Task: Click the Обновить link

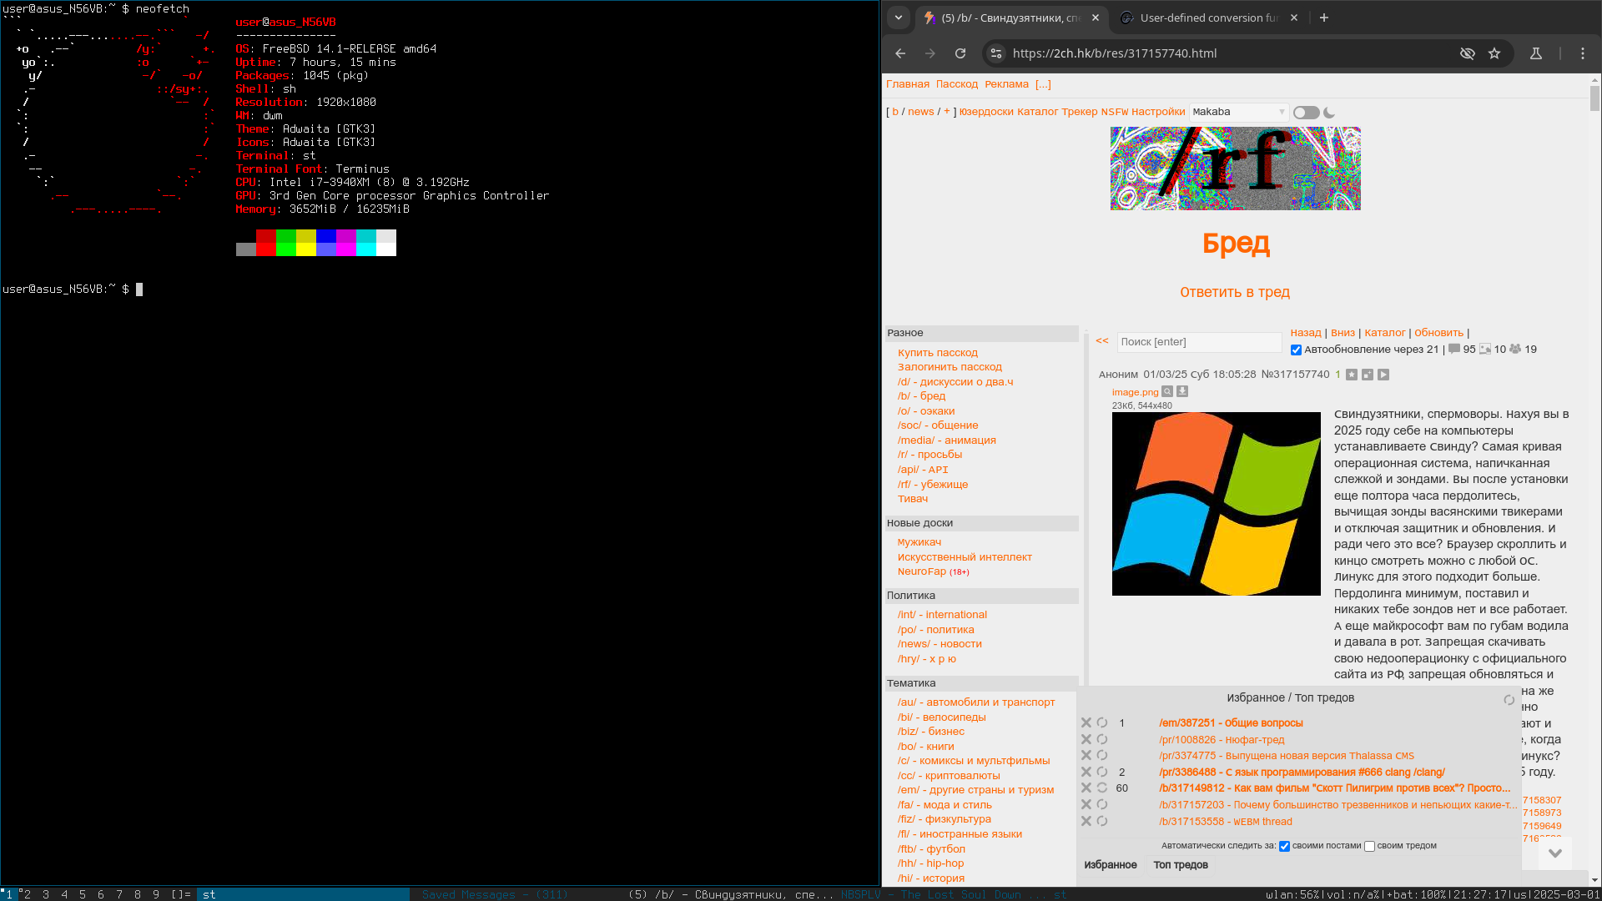Action: 1438,333
